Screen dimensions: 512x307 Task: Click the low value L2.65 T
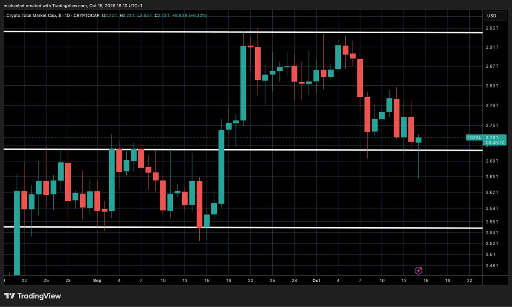tap(145, 16)
